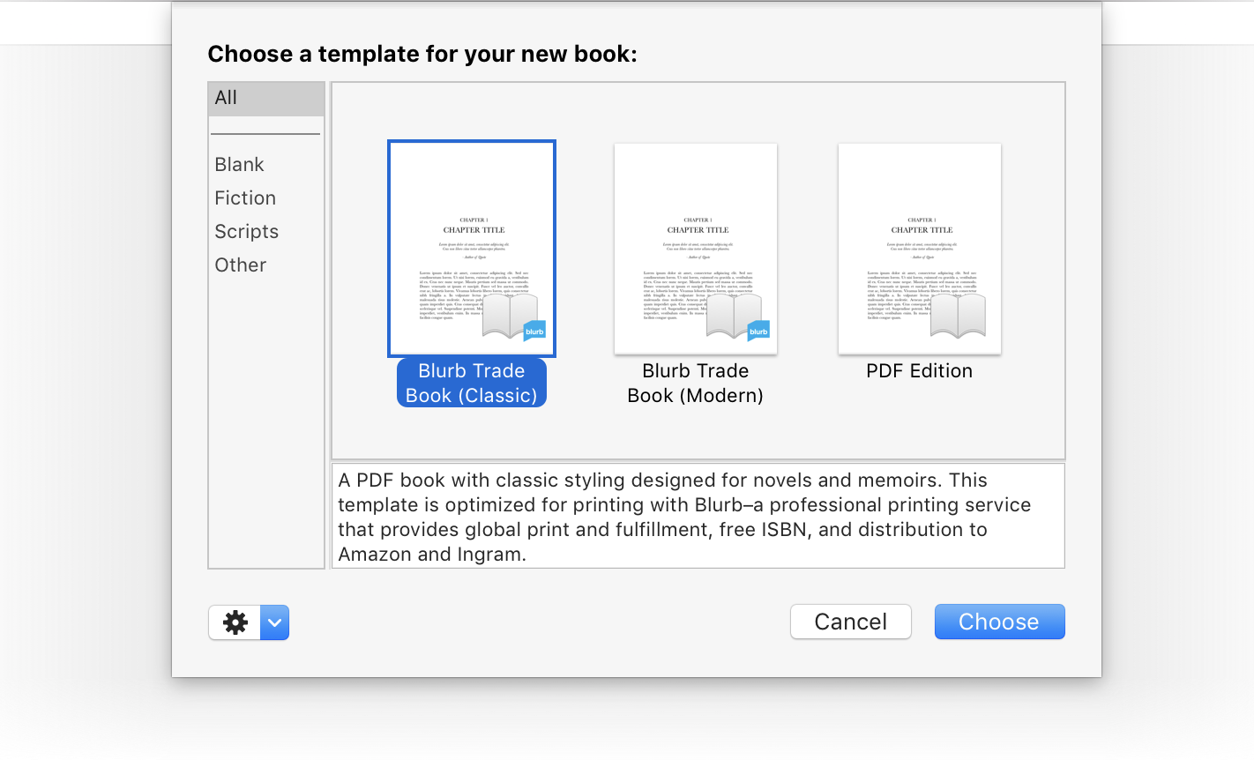Select Blurb Trade Book (Modern) thumbnail
Viewport: 1254px width, 760px height.
696,249
